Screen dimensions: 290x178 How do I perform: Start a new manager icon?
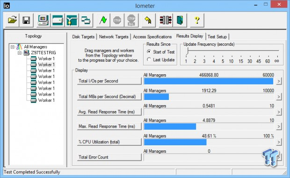pos(43,20)
